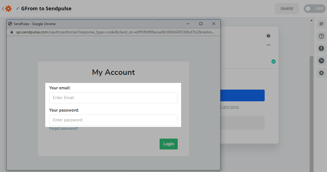The image size is (327, 172).
Task: Expand the three-dot step options menu
Action: [x=268, y=45]
